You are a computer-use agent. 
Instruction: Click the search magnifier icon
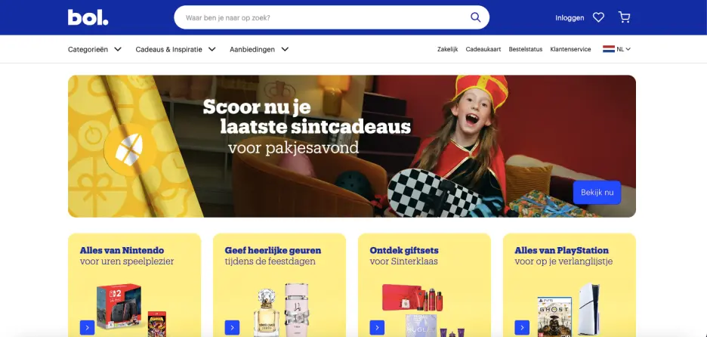pyautogui.click(x=476, y=17)
